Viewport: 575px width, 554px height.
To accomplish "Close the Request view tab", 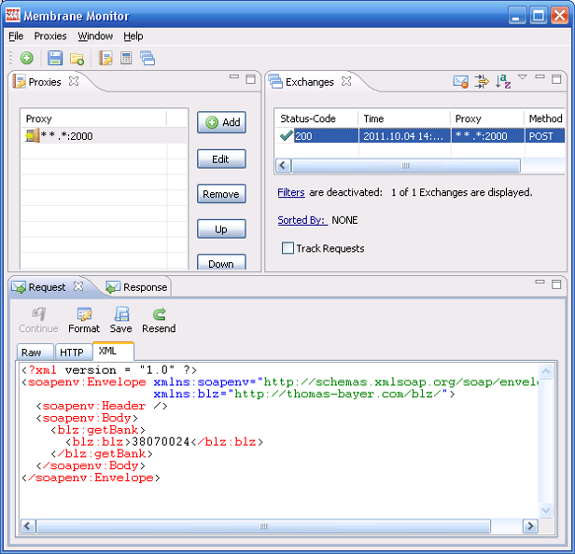I will click(78, 286).
